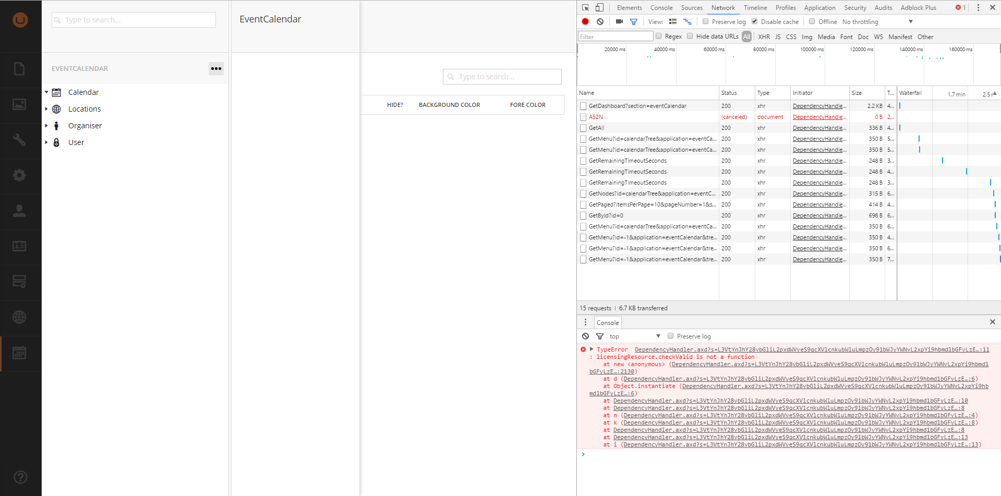Close the console drawer

point(992,322)
